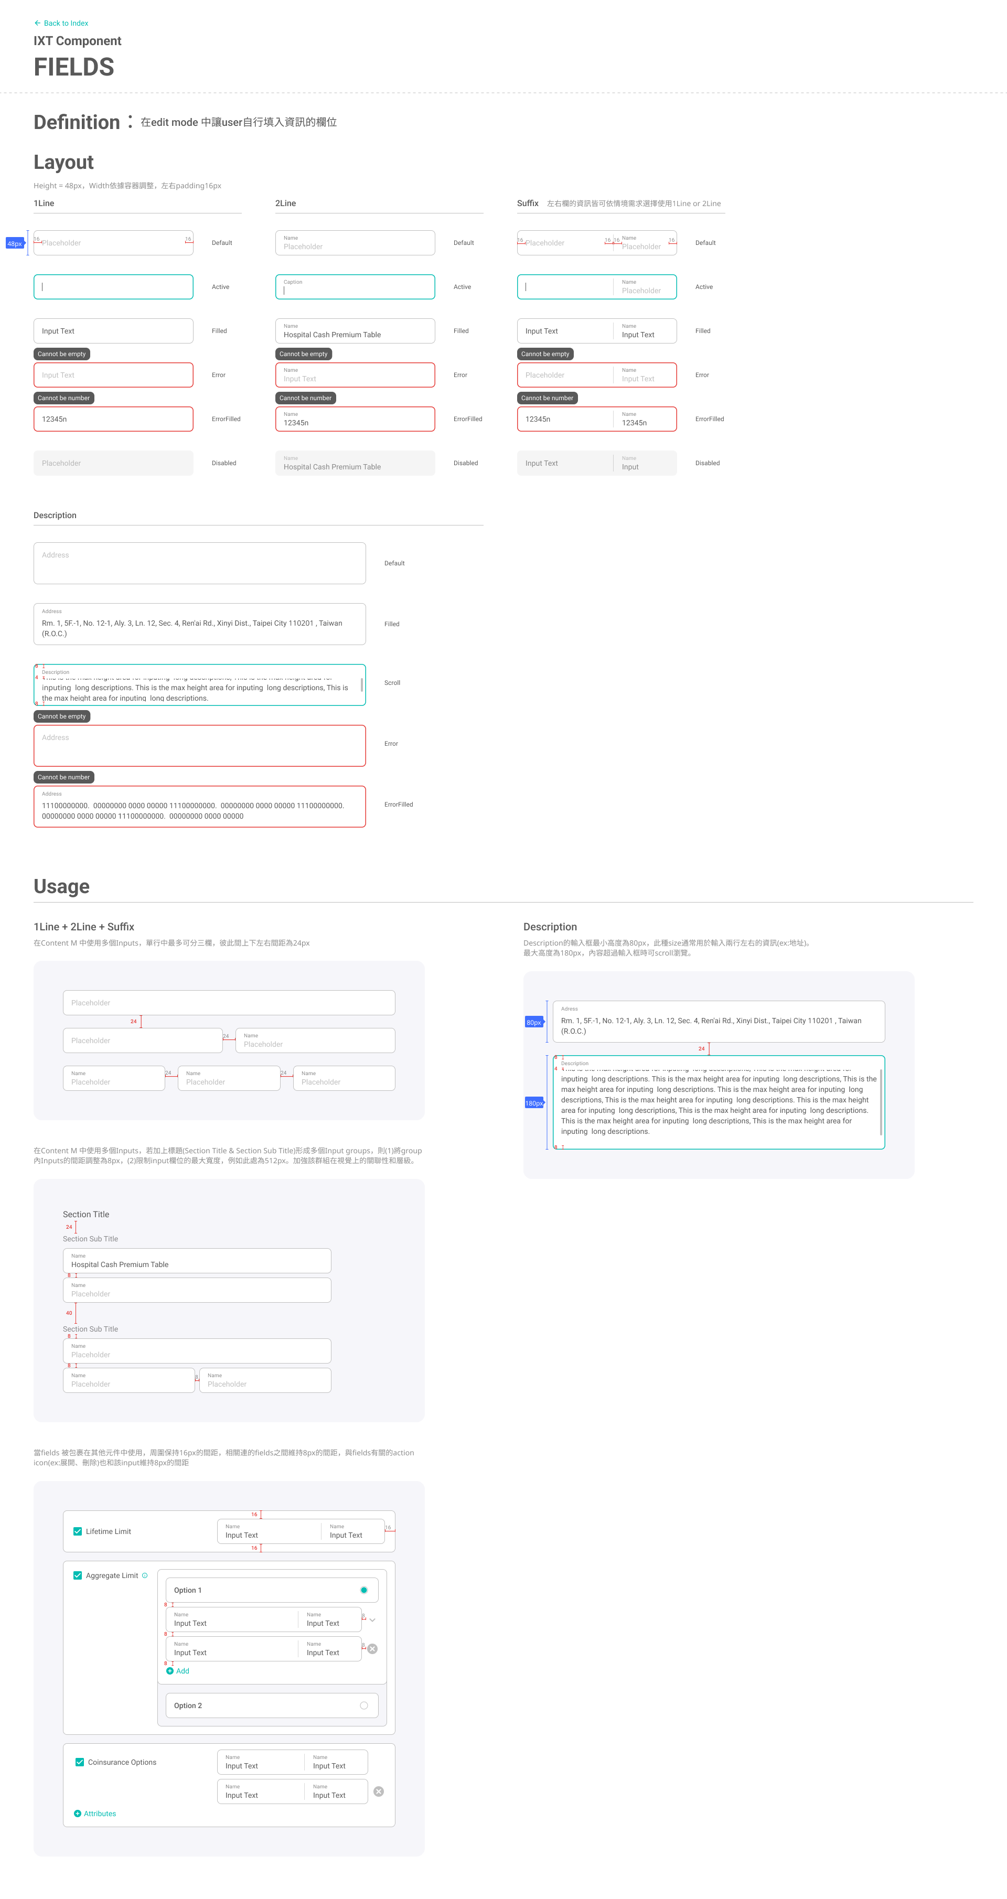Click the filled Hospital Cash Premium Table field under Section Sub Title
This screenshot has height=1899, width=1007.
click(x=197, y=1261)
